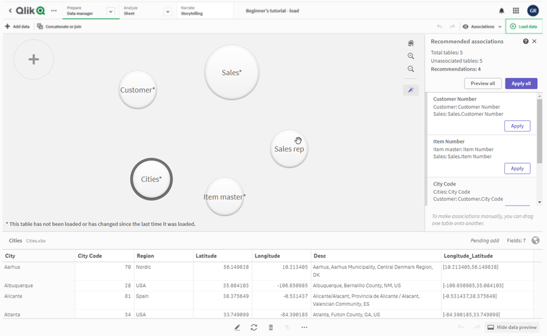Go back using the left arrow beside Qlik logo
The image size is (547, 336).
click(x=10, y=11)
